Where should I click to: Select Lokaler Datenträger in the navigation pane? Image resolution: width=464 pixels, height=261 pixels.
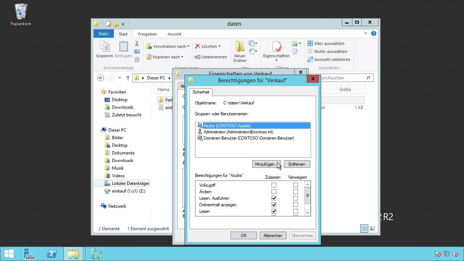point(127,183)
